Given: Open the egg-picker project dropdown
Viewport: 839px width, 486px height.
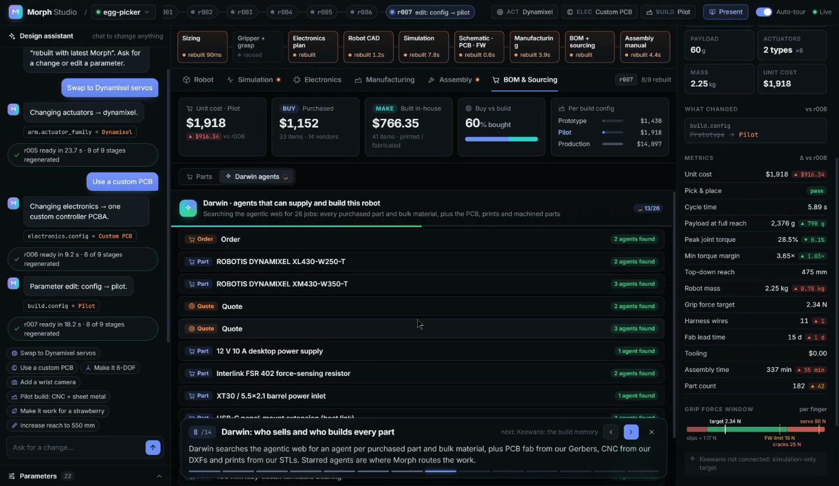Looking at the screenshot, I should click(x=123, y=12).
